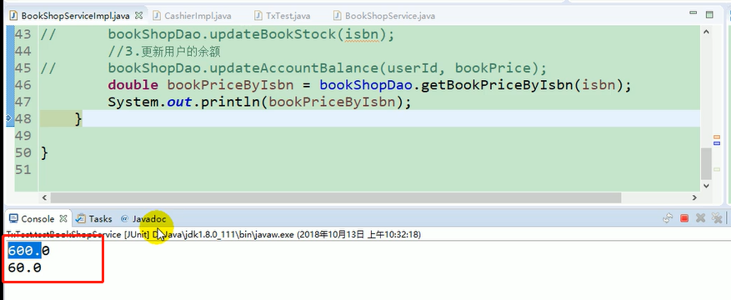Open the CashierImpl.java editor tab

[198, 16]
